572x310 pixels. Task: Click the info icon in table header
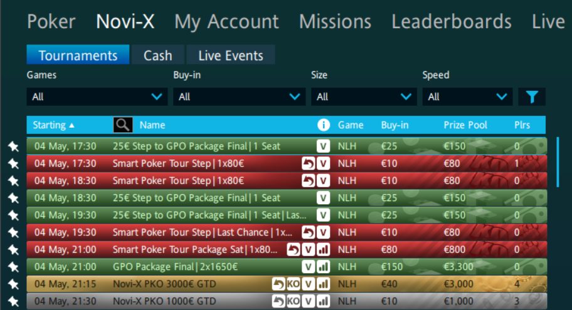pyautogui.click(x=324, y=125)
